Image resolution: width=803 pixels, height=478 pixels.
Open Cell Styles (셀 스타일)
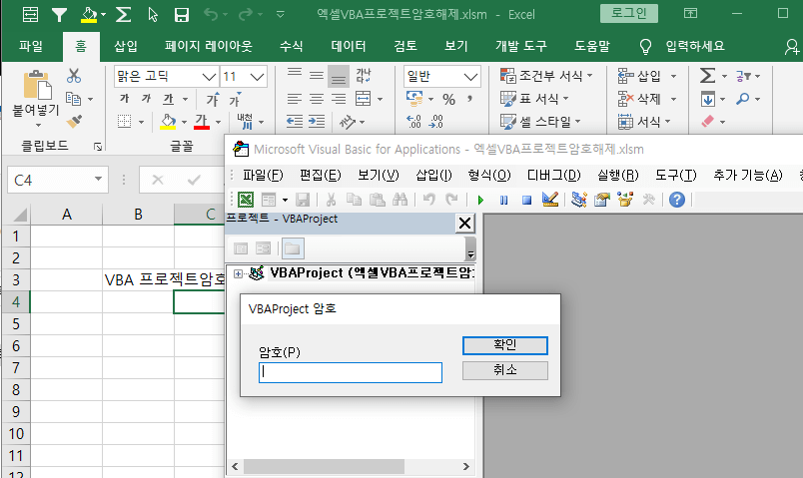540,122
